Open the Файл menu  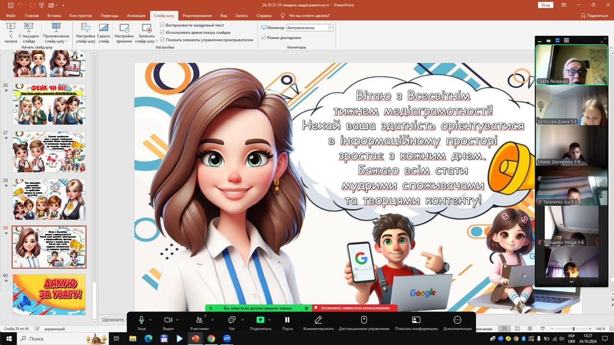[x=11, y=15]
